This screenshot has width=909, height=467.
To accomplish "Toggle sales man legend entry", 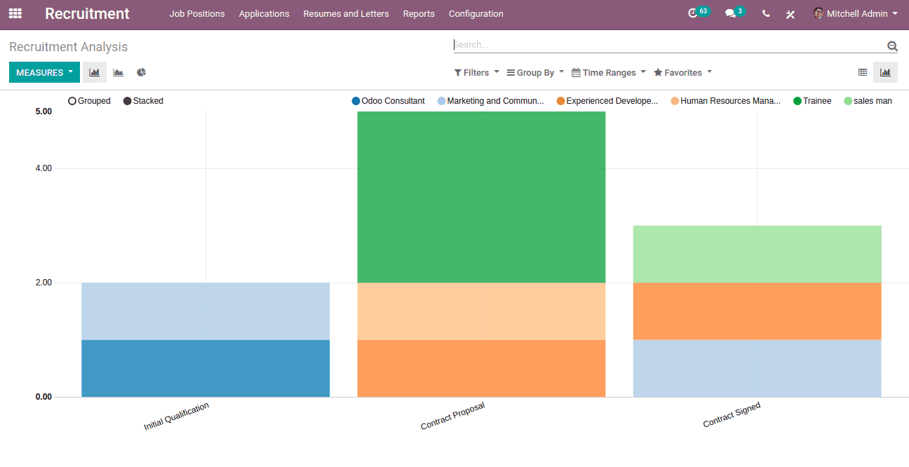I will tap(868, 101).
